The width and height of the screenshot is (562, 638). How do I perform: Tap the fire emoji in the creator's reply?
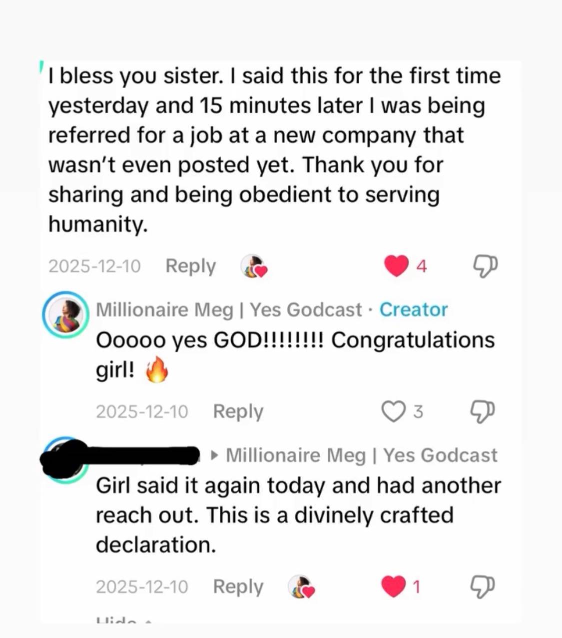156,370
